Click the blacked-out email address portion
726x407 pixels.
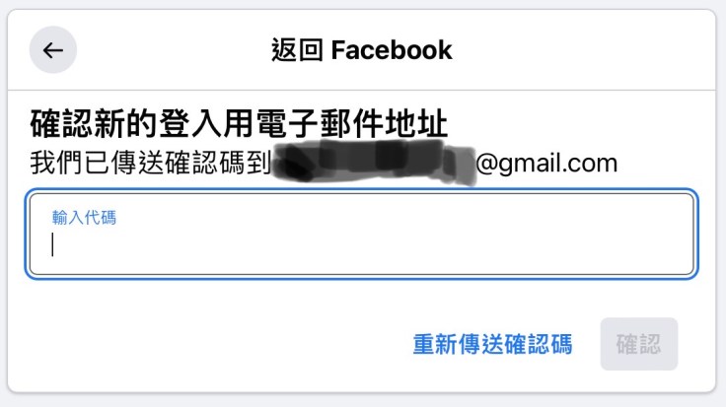click(373, 163)
